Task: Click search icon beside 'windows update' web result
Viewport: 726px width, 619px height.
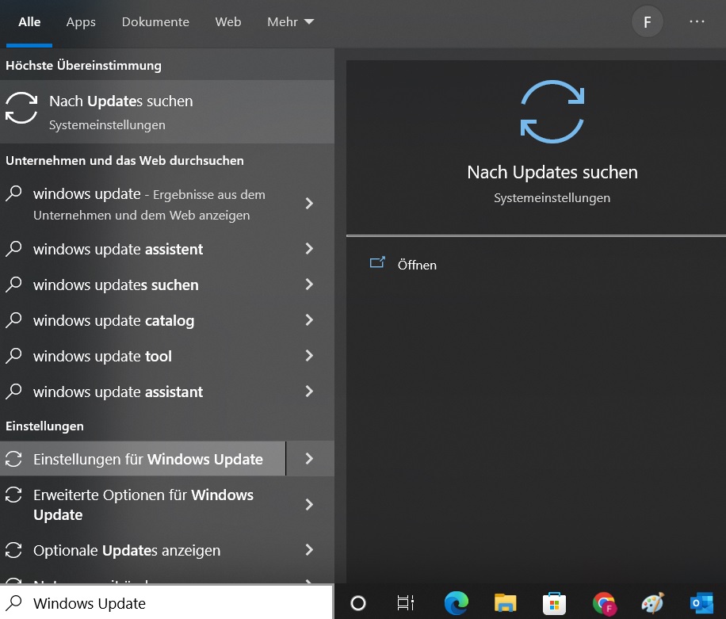Action: 14,193
